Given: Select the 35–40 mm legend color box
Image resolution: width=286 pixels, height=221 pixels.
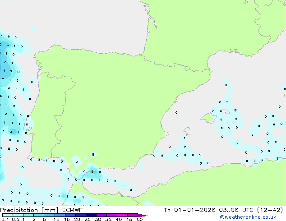Looking at the screenshot, I should pos(112,215).
